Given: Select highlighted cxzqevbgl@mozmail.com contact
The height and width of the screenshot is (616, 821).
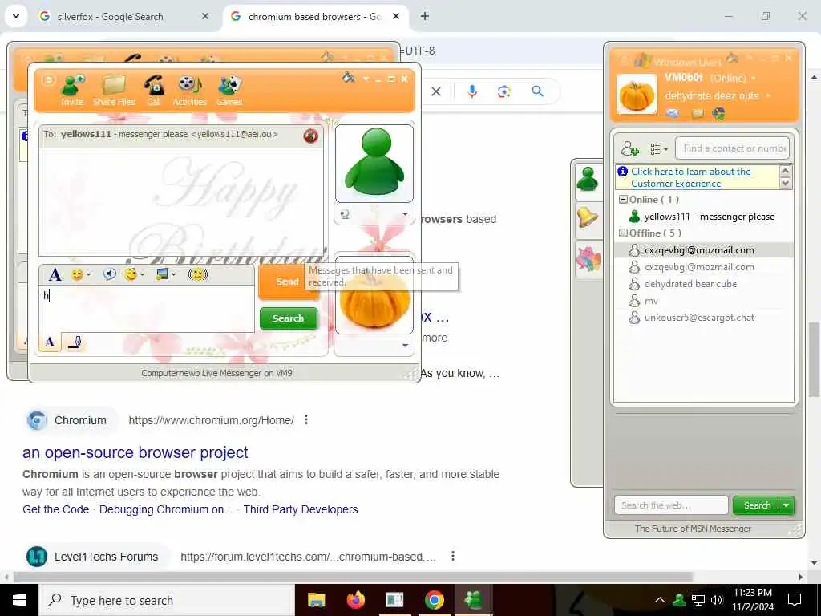Looking at the screenshot, I should click(704, 250).
